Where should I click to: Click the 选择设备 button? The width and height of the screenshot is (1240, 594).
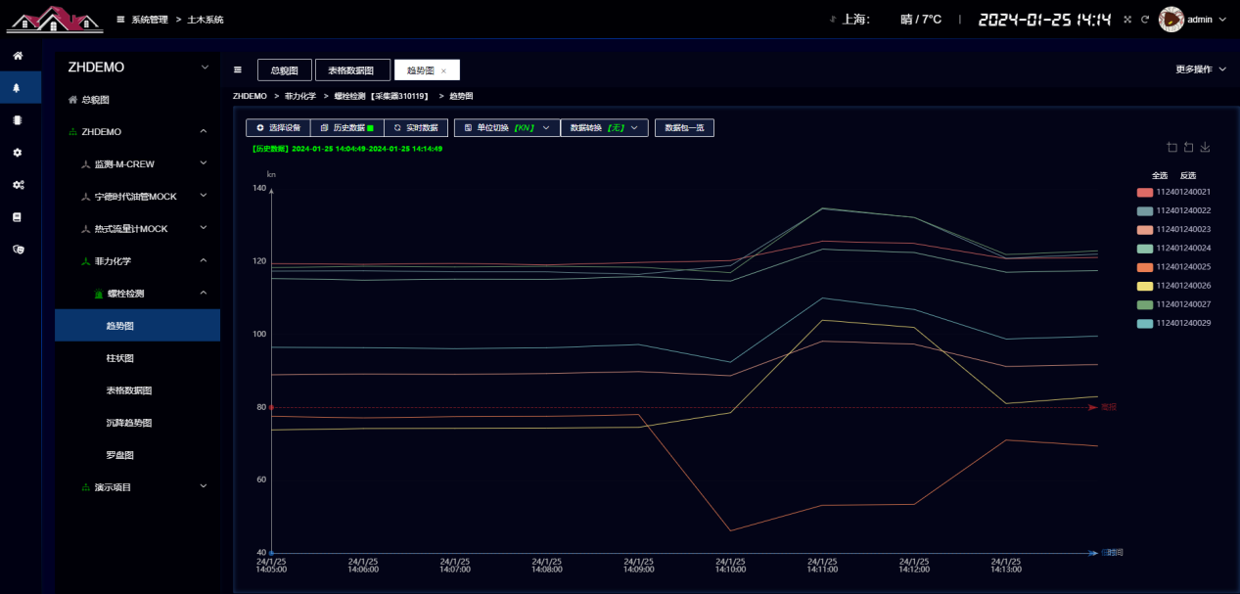[278, 128]
